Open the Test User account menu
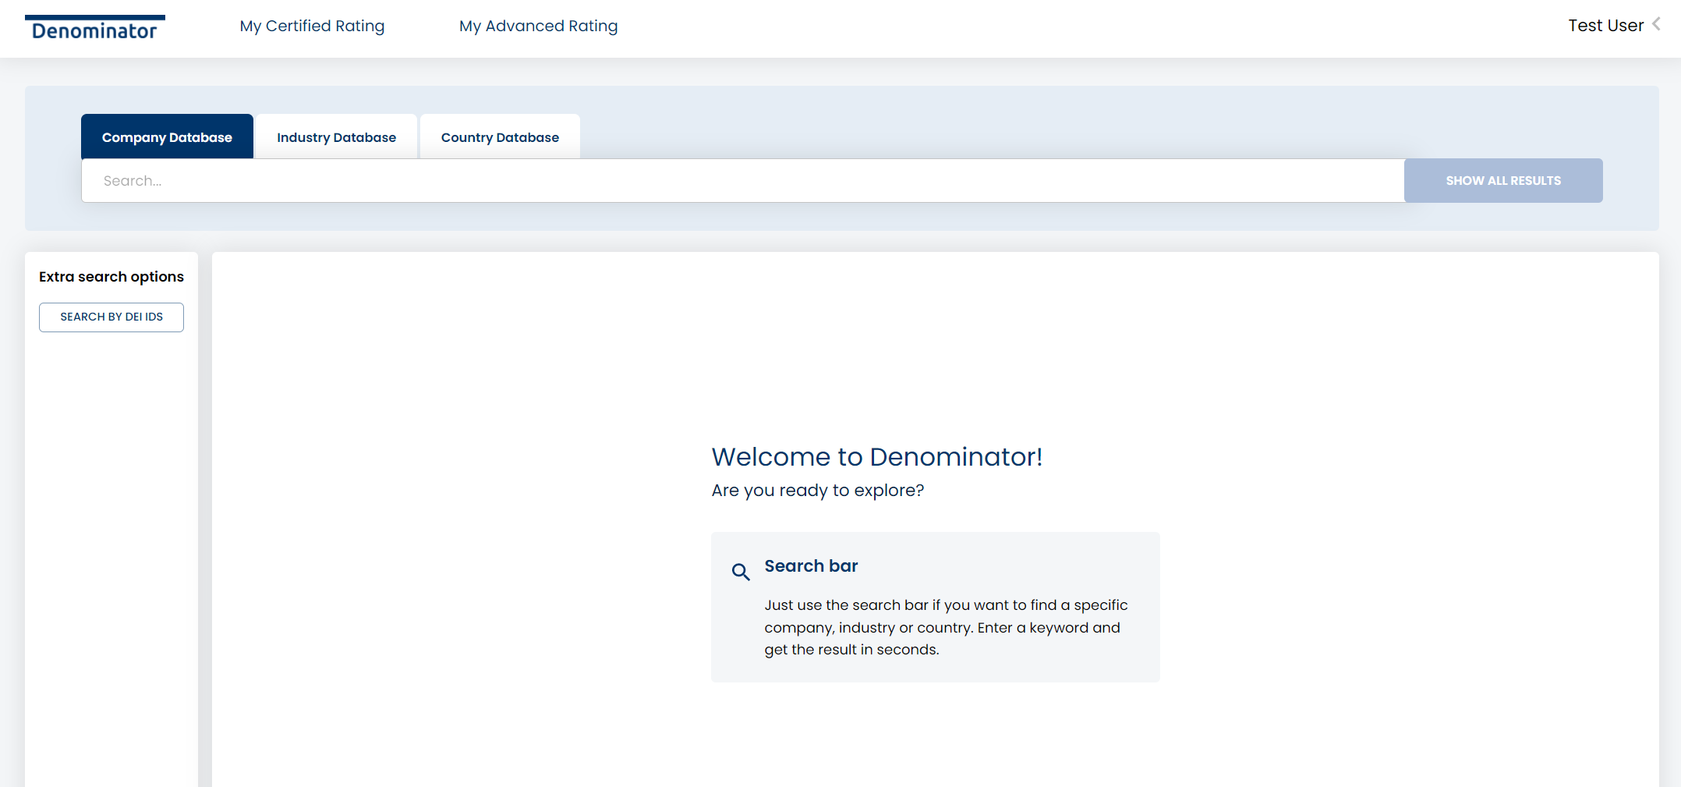Image resolution: width=1681 pixels, height=787 pixels. click(1605, 26)
